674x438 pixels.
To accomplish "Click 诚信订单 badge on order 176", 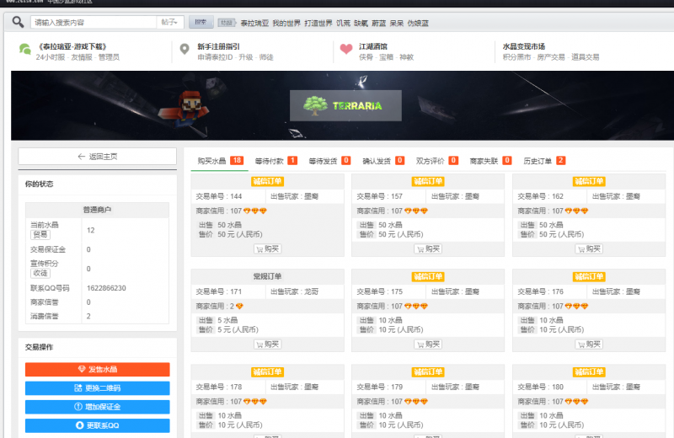I will (589, 277).
